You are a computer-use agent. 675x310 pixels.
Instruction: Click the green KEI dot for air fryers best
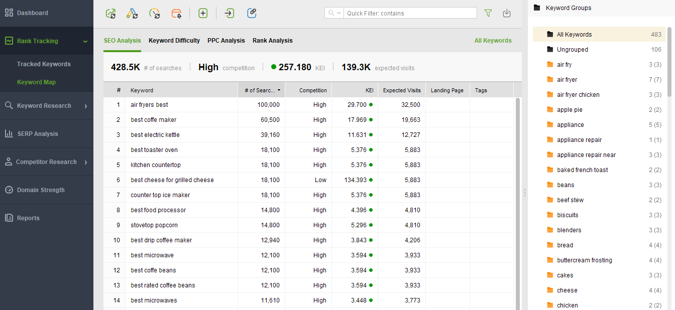(x=371, y=105)
